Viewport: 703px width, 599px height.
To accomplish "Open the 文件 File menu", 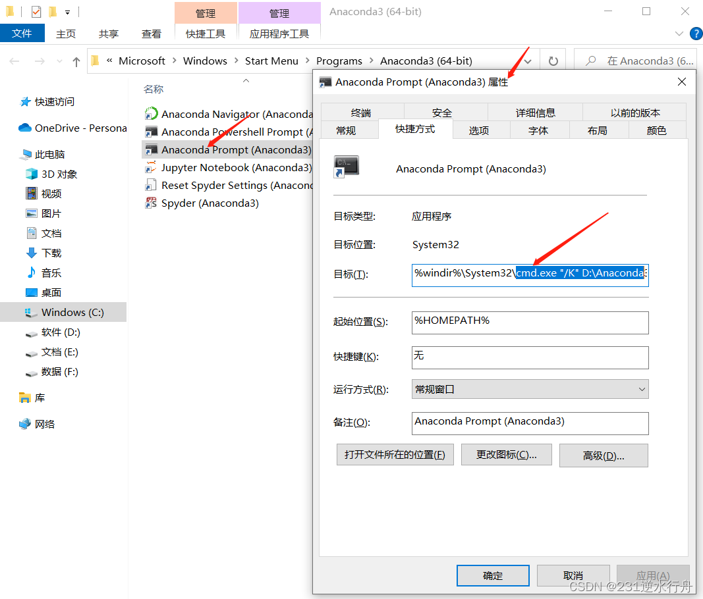I will 22,33.
